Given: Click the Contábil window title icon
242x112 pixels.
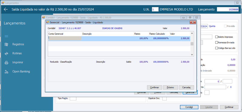Looking at the screenshot, I should coord(44,18).
